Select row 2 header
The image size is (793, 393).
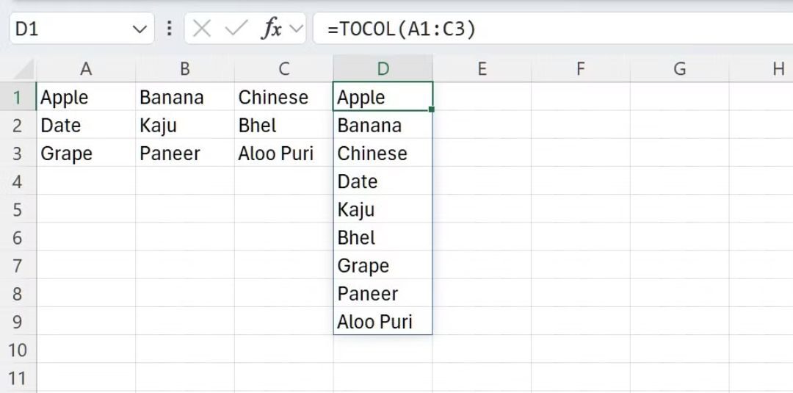tap(18, 126)
